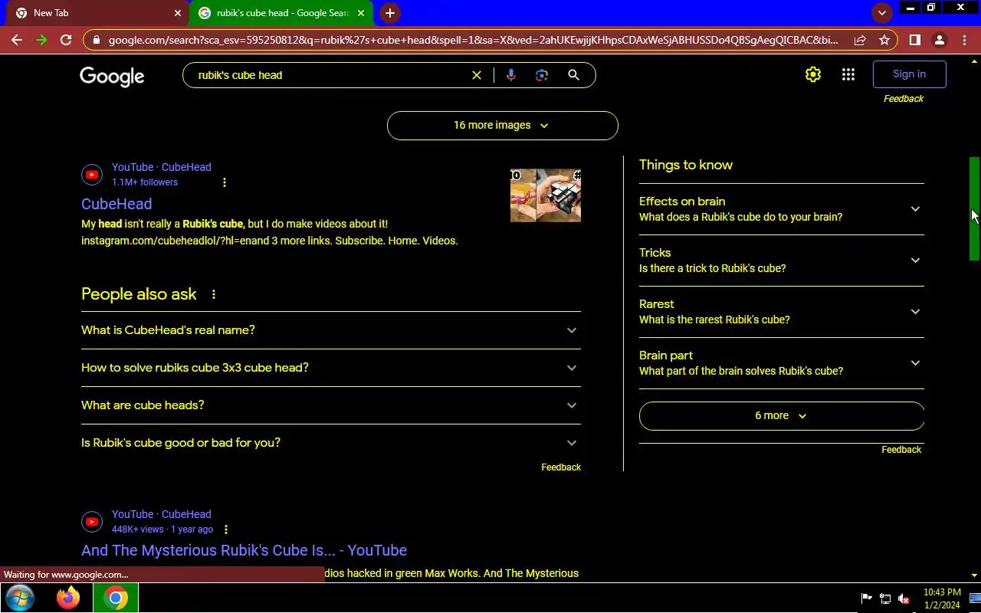Open the tab search dropdown arrow

tap(881, 13)
